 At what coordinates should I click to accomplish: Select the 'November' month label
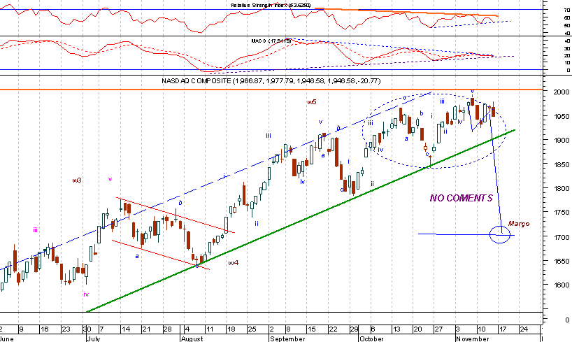point(473,339)
